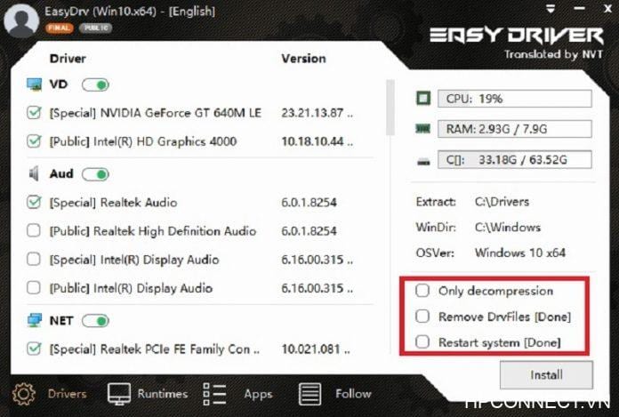Click version 23.21.13.87 of NVIDIA driver
The width and height of the screenshot is (619, 417).
(317, 113)
